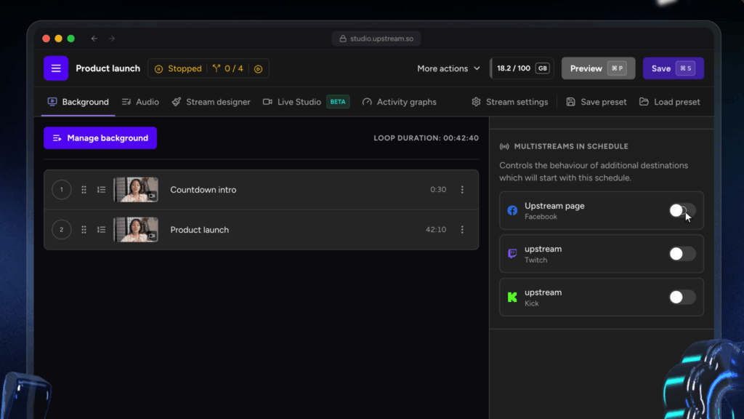Toggle the upstream Kick multistream
The image size is (744, 419).
tap(682, 297)
